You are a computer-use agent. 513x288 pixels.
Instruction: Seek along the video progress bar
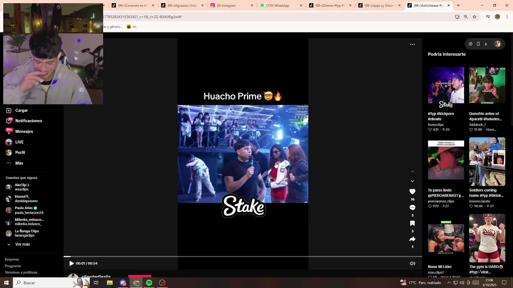pyautogui.click(x=242, y=256)
